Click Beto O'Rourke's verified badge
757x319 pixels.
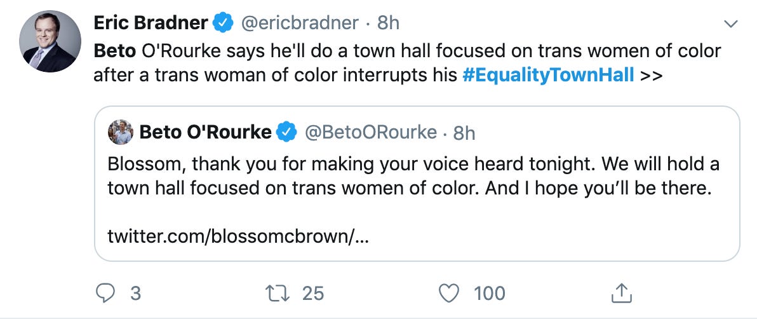[x=288, y=132]
